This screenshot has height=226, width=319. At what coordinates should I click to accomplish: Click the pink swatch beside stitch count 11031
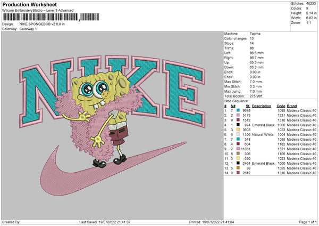click(238, 149)
